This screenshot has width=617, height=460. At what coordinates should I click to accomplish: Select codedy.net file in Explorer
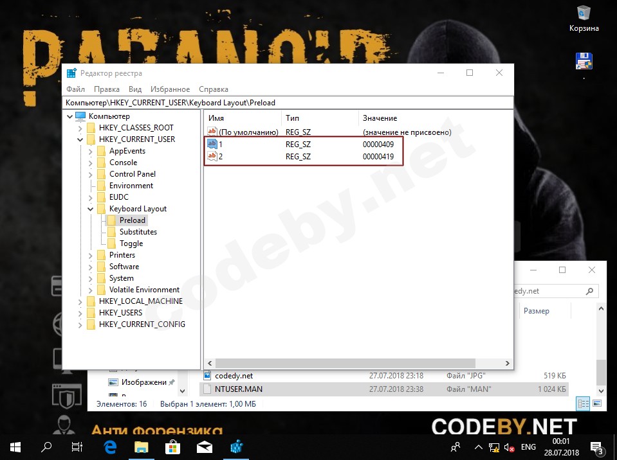pos(385,376)
